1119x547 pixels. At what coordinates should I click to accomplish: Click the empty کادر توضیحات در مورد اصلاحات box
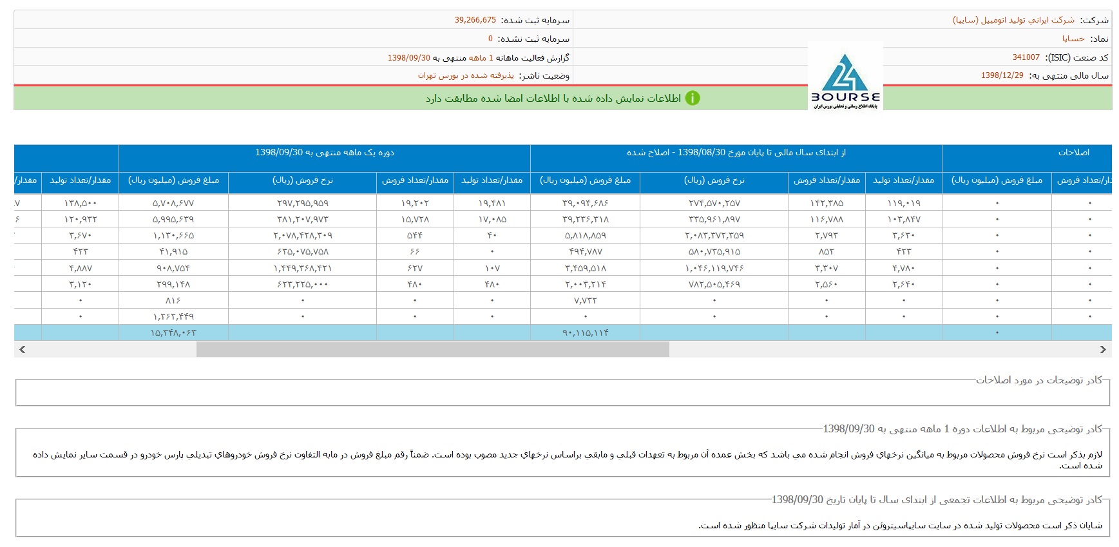click(x=562, y=392)
